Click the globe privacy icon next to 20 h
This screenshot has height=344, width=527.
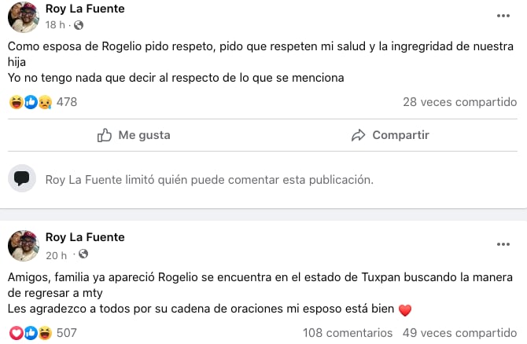(83, 254)
